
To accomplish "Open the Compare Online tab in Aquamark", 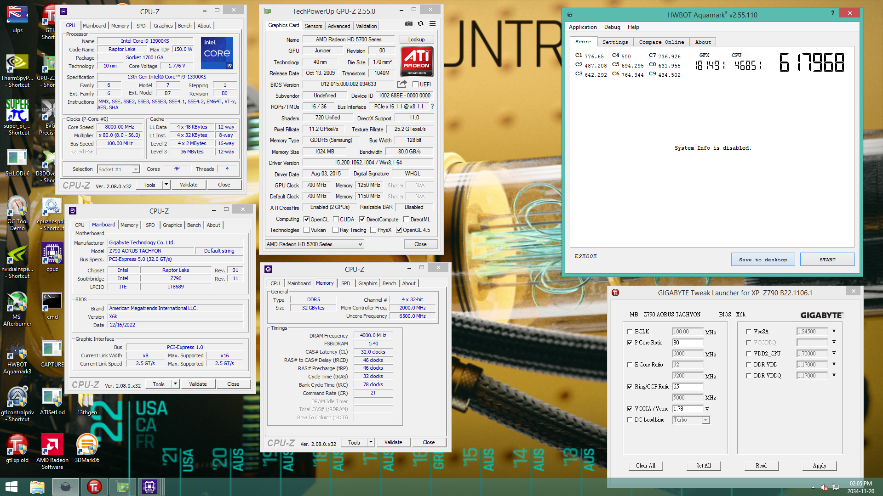I will pos(661,42).
